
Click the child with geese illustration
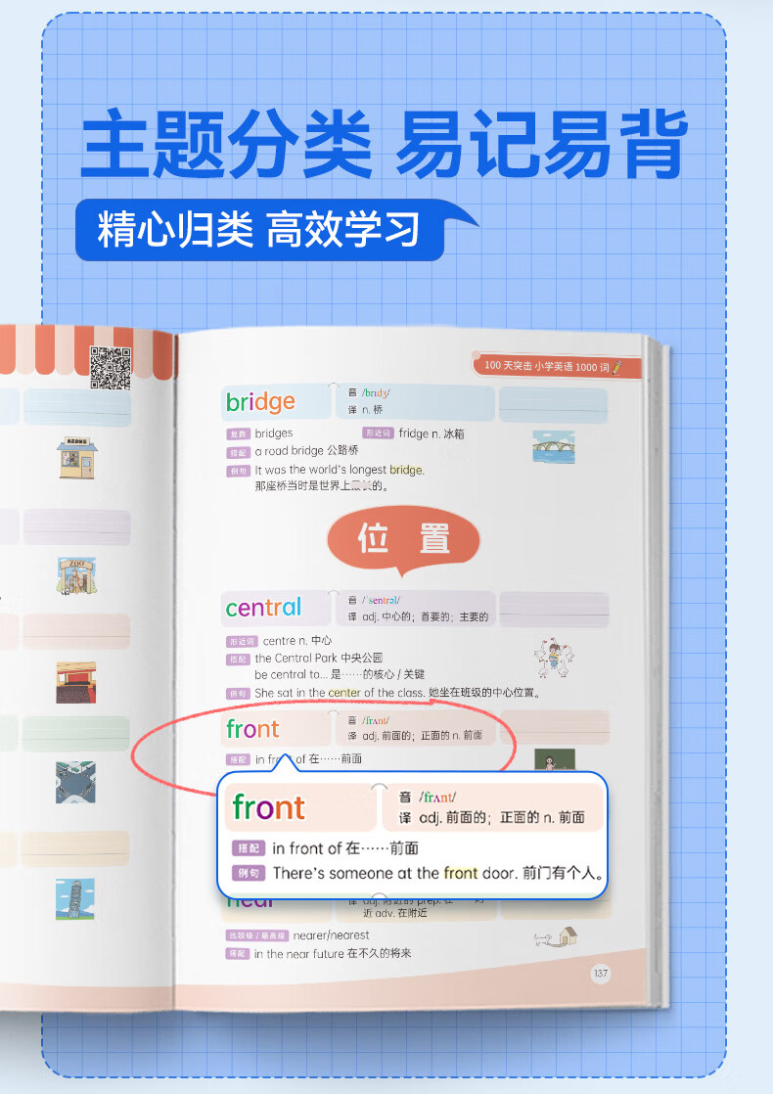coord(554,657)
